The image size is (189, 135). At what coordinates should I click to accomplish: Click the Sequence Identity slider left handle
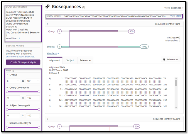tap(7, 127)
